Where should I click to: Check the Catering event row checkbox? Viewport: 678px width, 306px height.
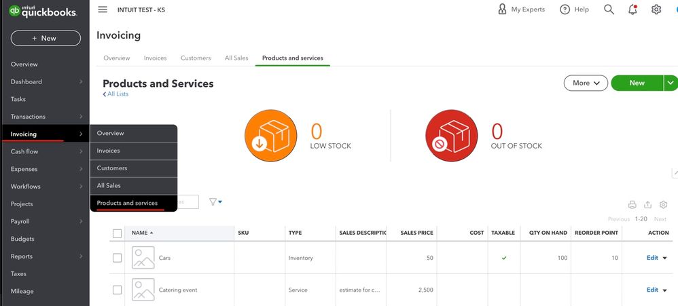(x=117, y=290)
